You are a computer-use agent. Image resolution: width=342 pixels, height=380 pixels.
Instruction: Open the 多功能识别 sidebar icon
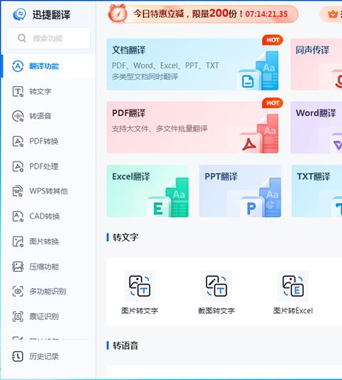tap(18, 291)
